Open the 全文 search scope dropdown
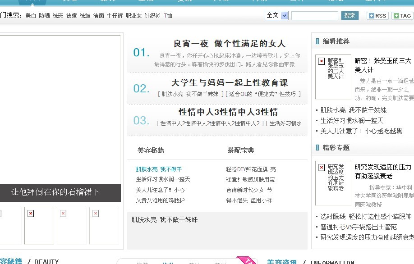This screenshot has height=264, width=414. coord(277,16)
